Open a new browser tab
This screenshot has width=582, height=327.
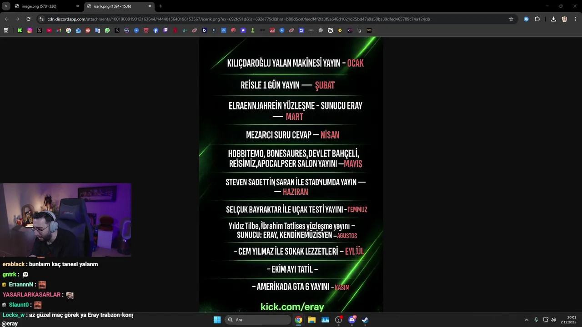point(161,6)
